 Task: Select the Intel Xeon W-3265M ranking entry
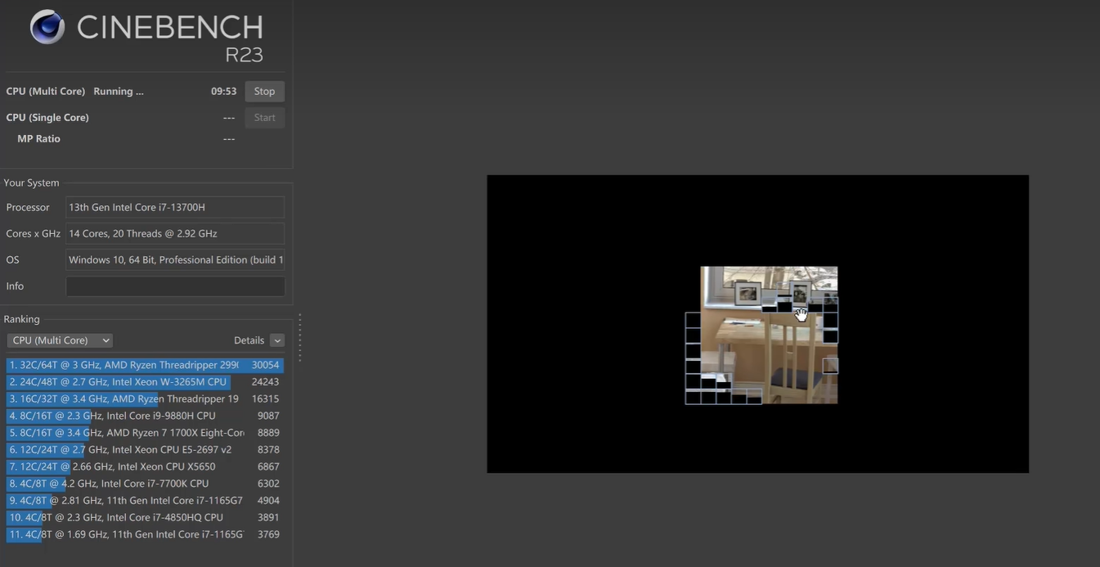(x=145, y=382)
